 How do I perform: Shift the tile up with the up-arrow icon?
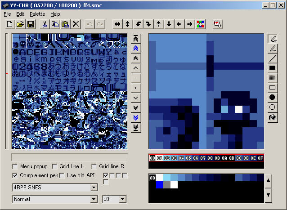[159, 24]
